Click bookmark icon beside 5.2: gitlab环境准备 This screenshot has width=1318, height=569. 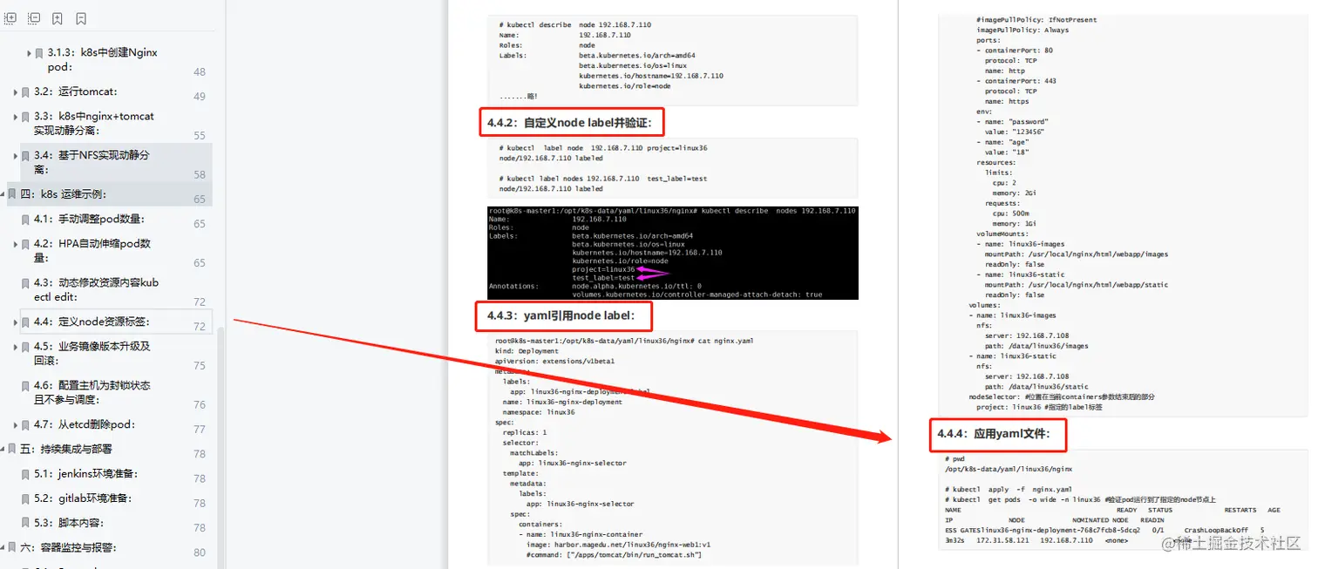point(25,498)
